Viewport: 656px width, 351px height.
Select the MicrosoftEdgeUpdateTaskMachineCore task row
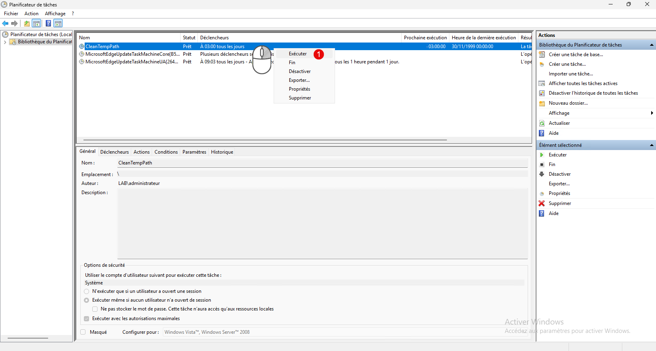tap(132, 54)
